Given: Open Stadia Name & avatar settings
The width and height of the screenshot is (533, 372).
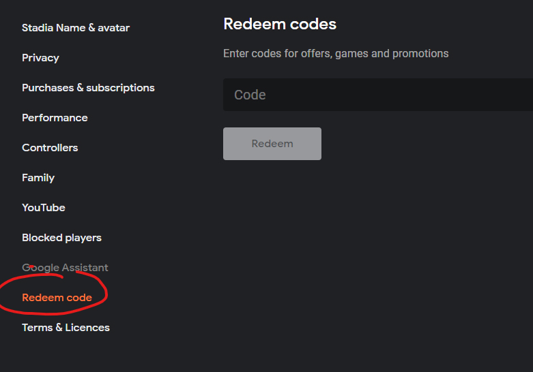Looking at the screenshot, I should pos(76,28).
